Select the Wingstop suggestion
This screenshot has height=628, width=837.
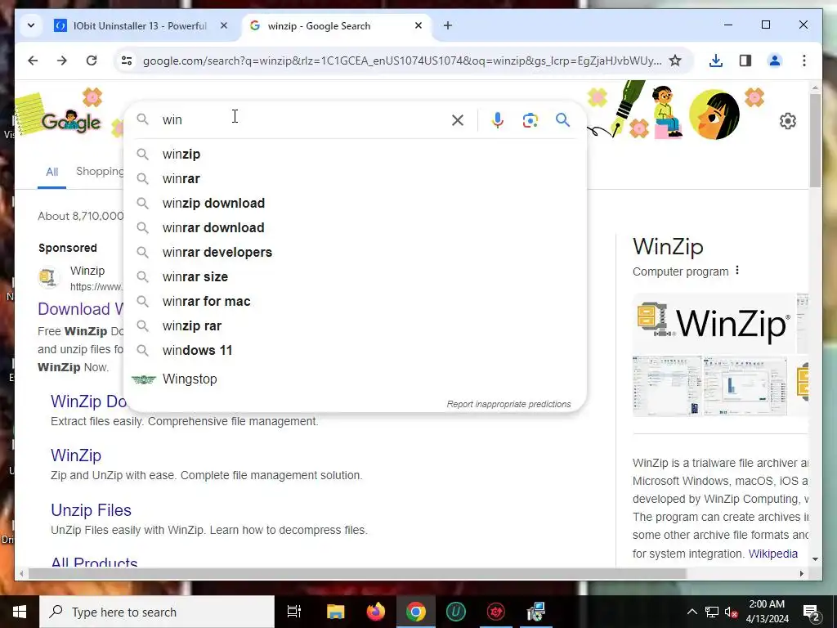click(x=355, y=379)
